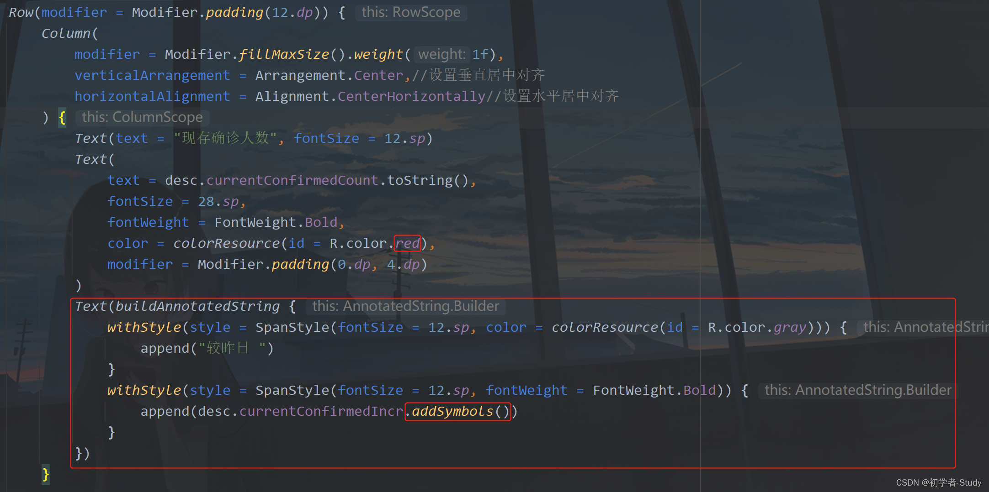The image size is (989, 492).
Task: Click the Row composable call
Action: tap(21, 12)
